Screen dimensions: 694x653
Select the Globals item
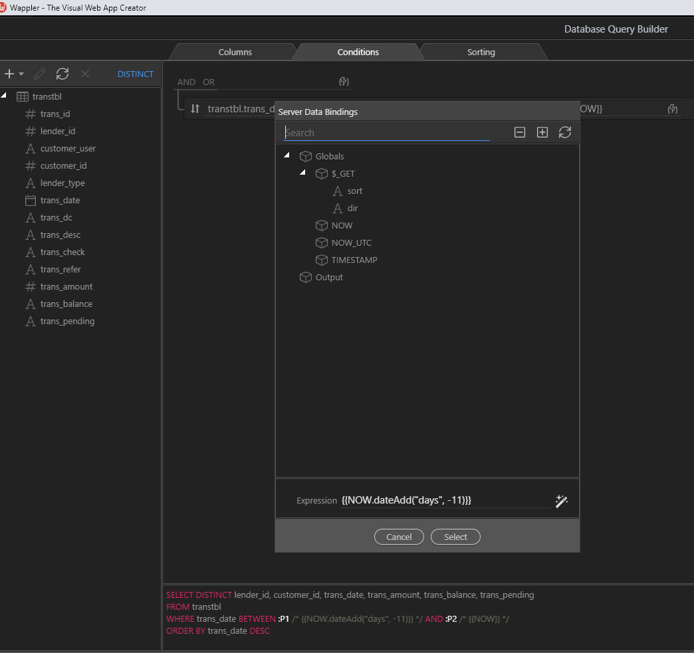pos(329,156)
